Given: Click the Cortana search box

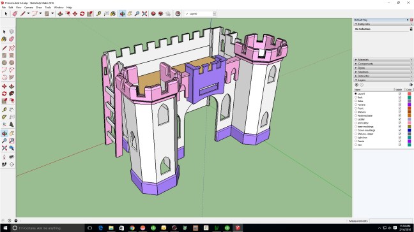Looking at the screenshot, I should click(x=47, y=228).
